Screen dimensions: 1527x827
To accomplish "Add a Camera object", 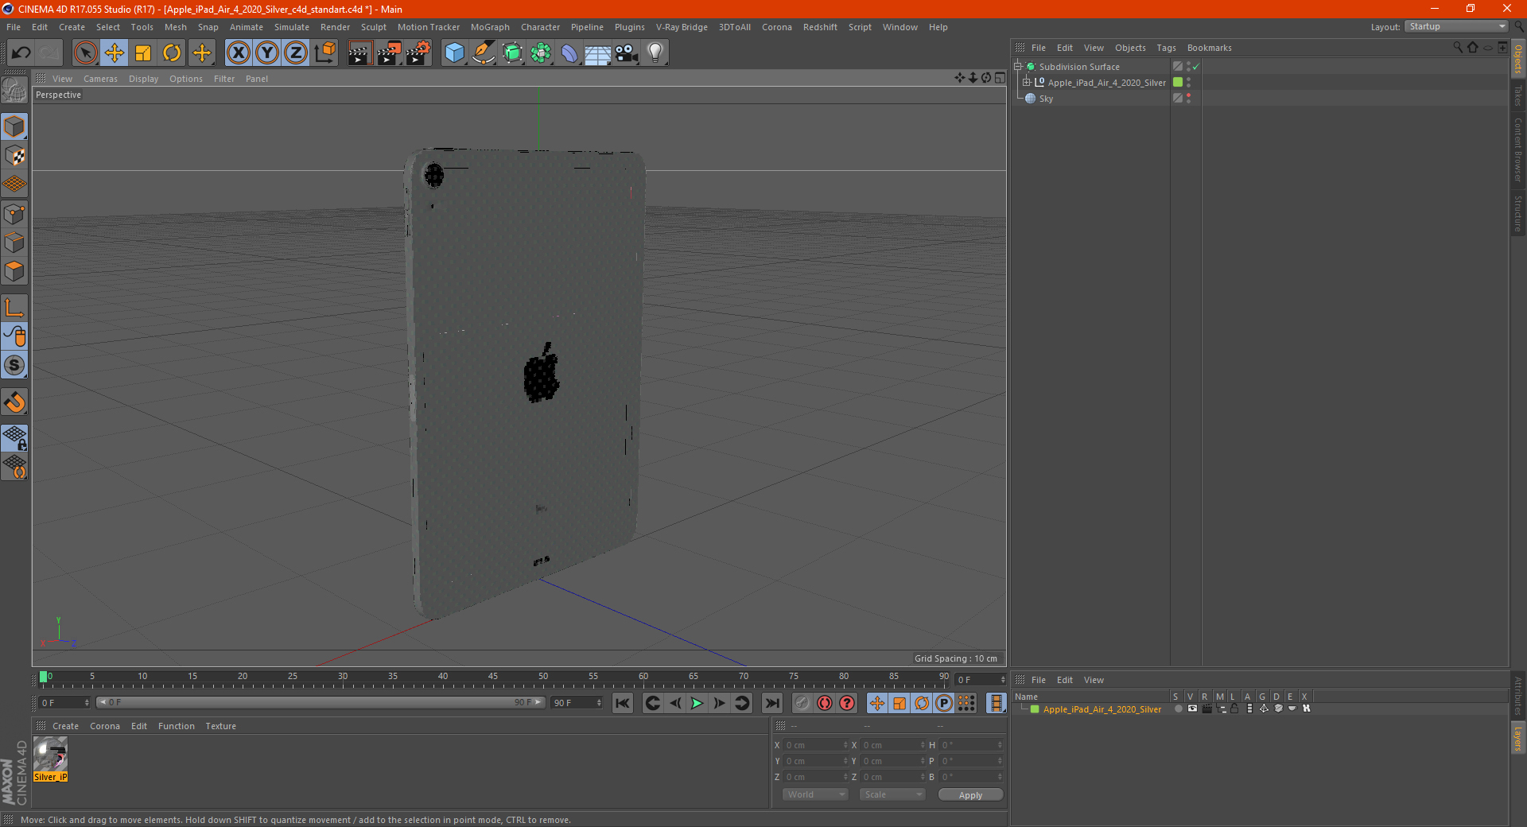I will coord(626,53).
